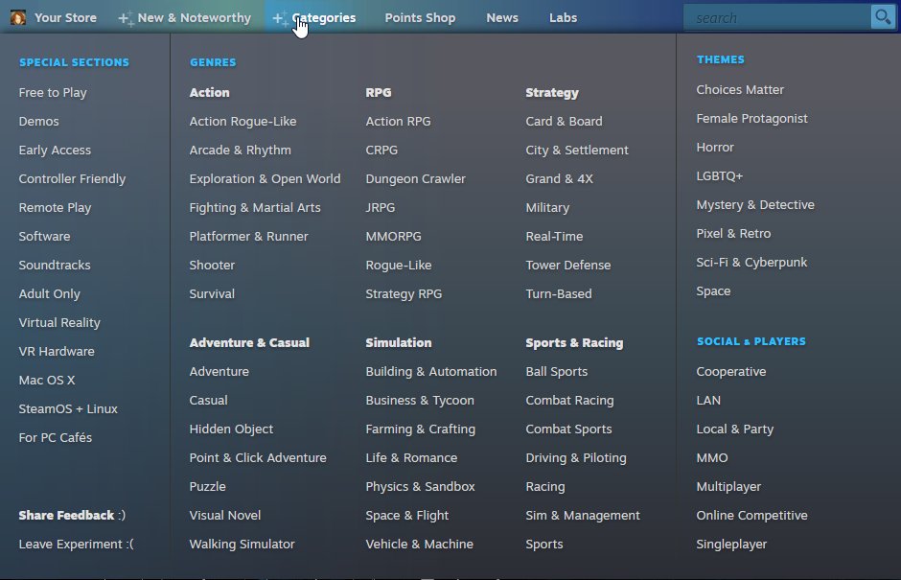
Task: Go to the News section
Action: coord(502,16)
